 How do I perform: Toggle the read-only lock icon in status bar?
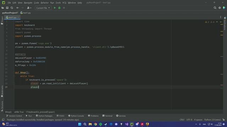click(x=224, y=120)
